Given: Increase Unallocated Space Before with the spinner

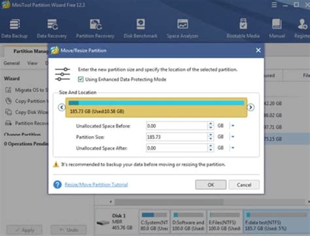Looking at the screenshot, I should [x=211, y=124].
